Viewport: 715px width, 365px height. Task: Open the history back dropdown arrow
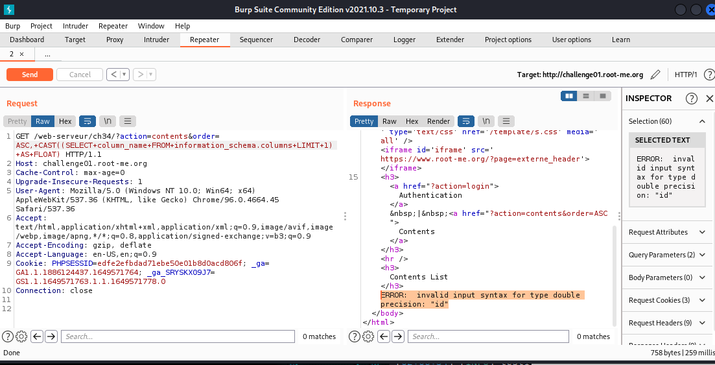(124, 75)
